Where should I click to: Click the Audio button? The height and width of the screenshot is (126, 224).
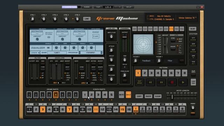[86, 7]
